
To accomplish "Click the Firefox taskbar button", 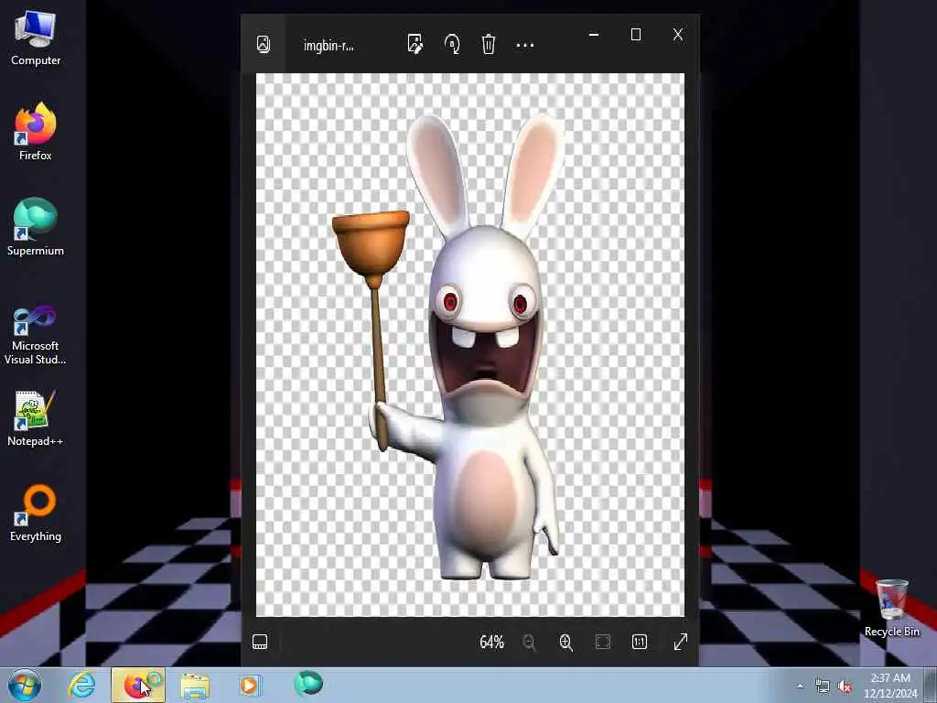I will click(138, 685).
